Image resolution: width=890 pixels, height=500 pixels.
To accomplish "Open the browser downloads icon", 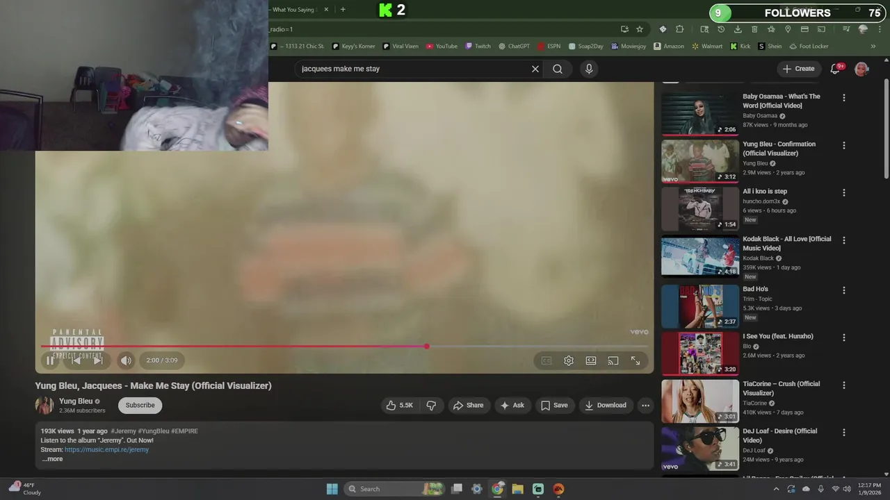I will [738, 29].
